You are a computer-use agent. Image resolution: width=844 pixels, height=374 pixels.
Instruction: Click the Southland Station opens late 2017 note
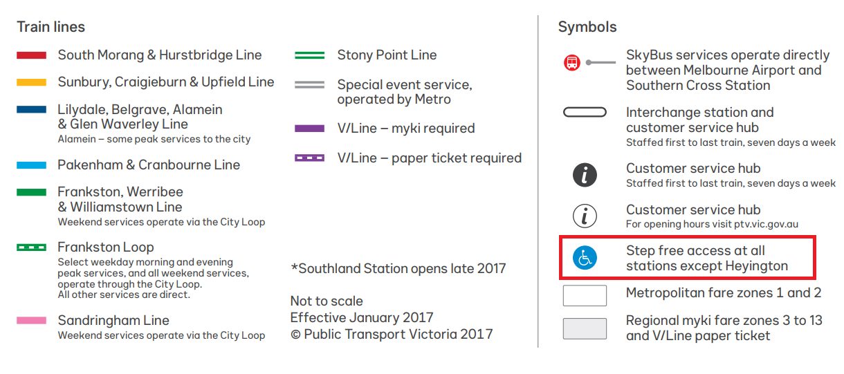click(398, 268)
